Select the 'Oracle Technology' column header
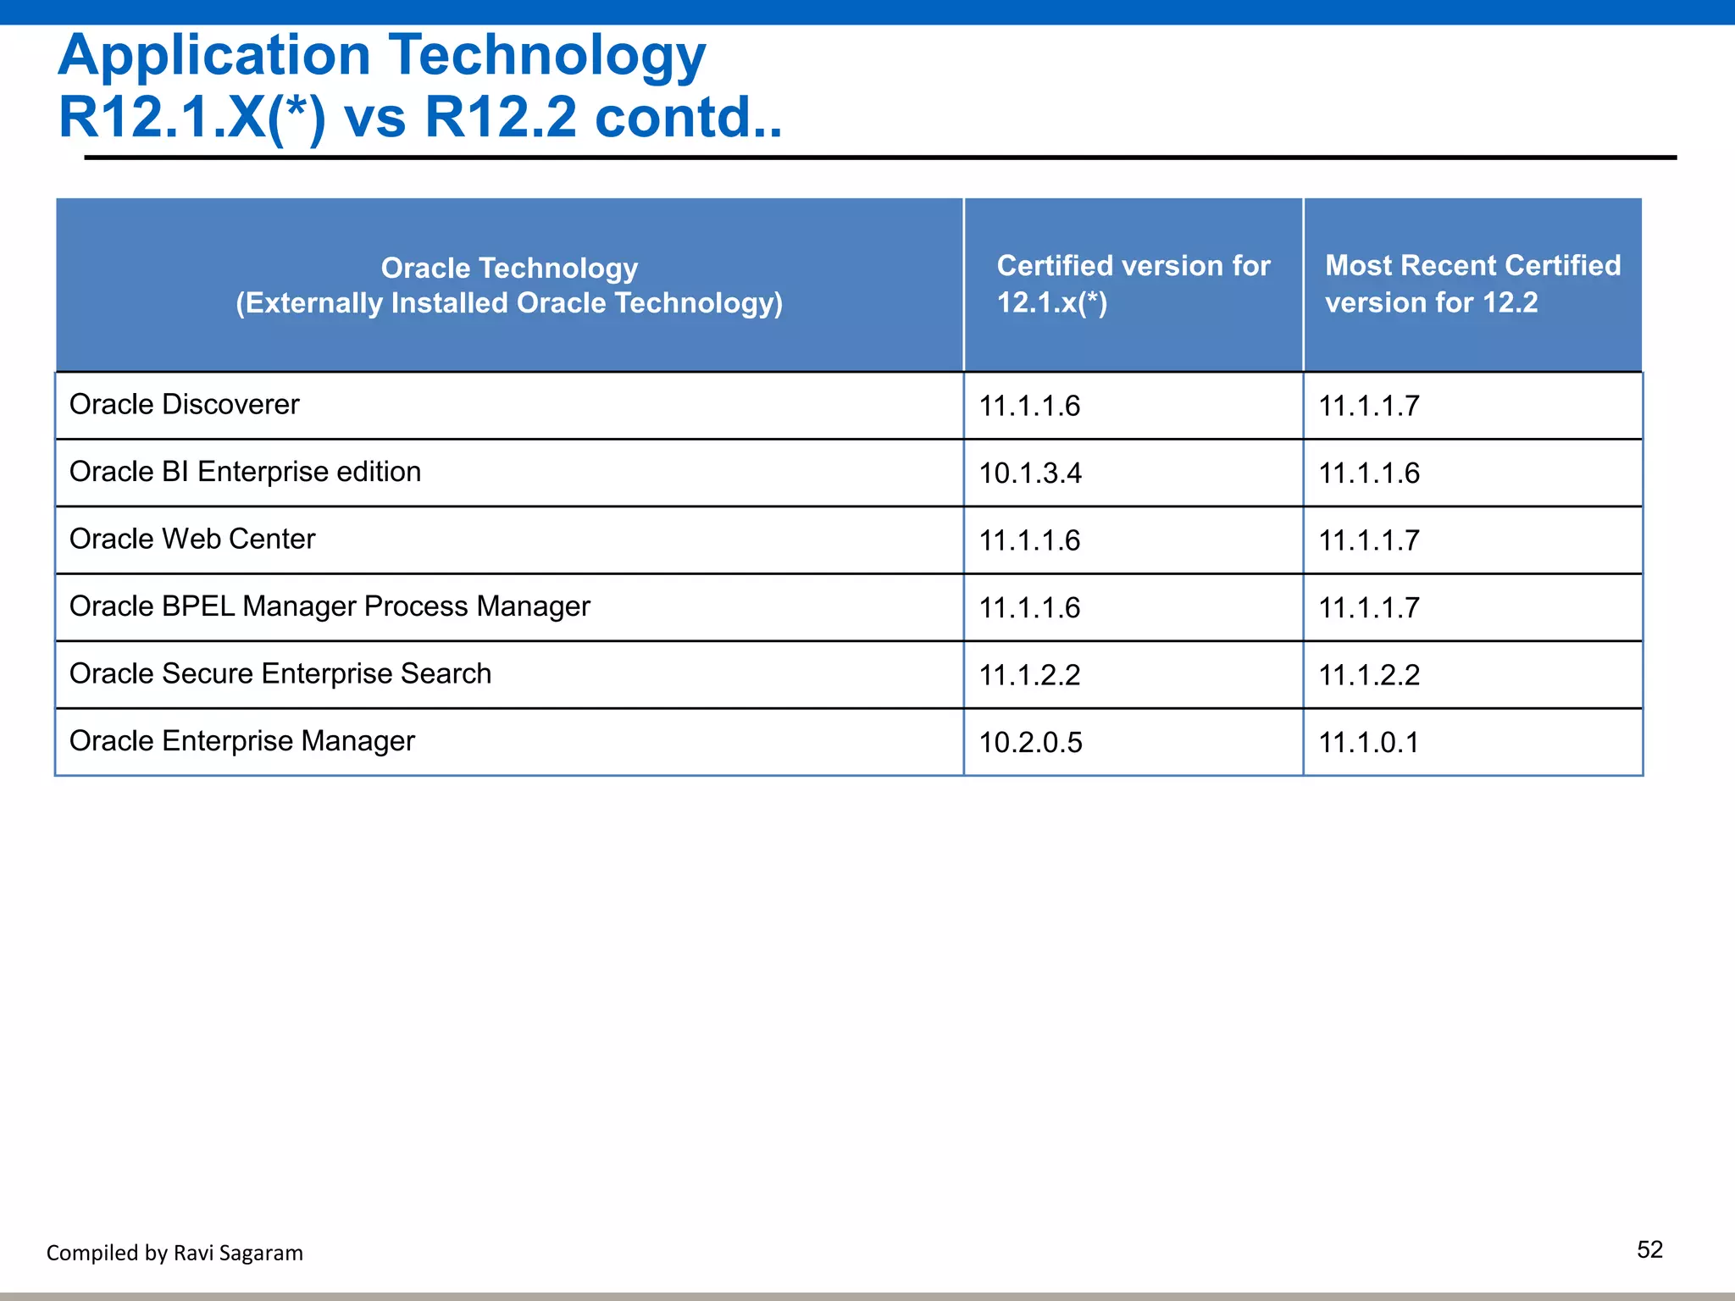Viewport: 1735px width, 1301px height. click(509, 285)
